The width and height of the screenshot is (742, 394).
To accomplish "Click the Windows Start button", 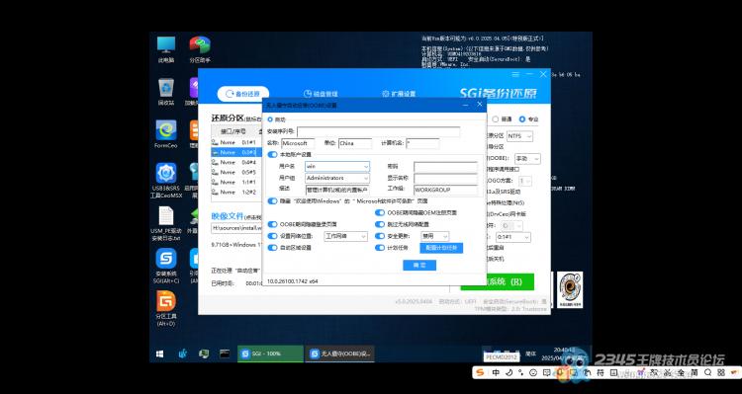I will coord(160,354).
